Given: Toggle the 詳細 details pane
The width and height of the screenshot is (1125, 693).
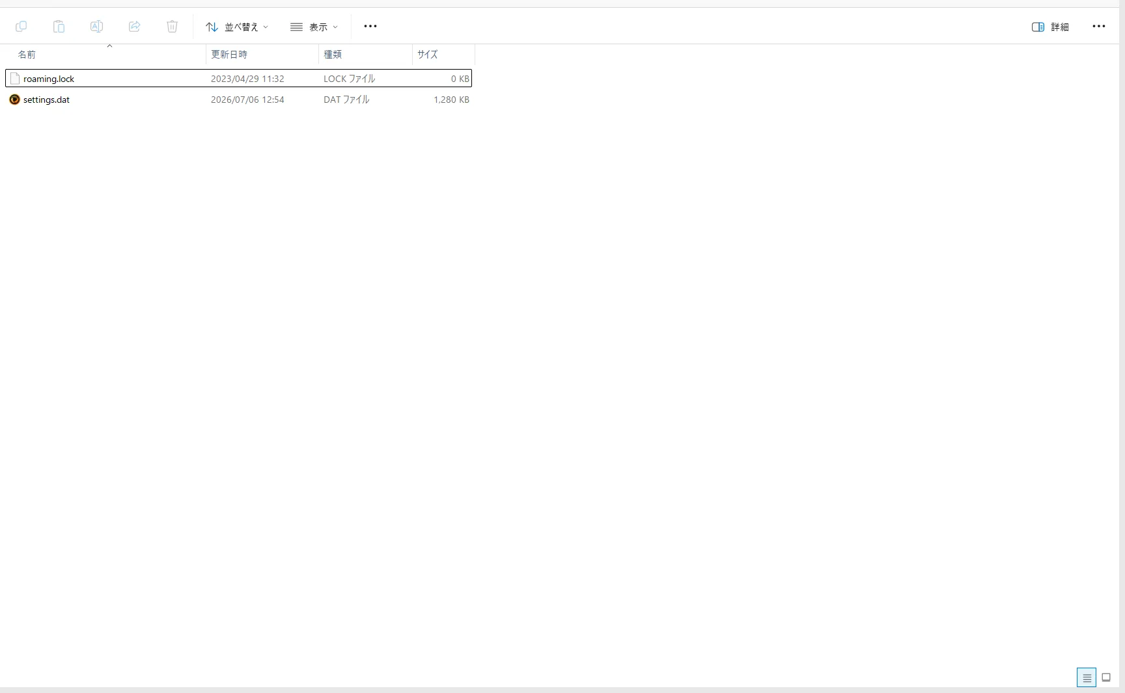Looking at the screenshot, I should [x=1050, y=27].
